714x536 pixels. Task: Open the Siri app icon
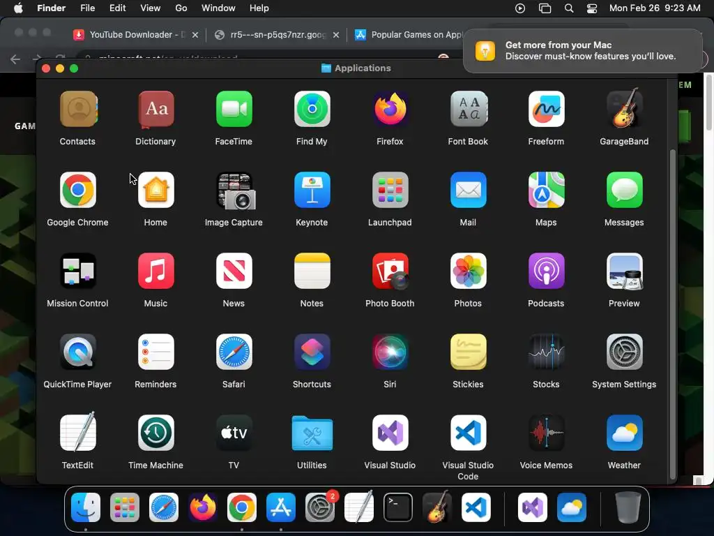tap(390, 352)
